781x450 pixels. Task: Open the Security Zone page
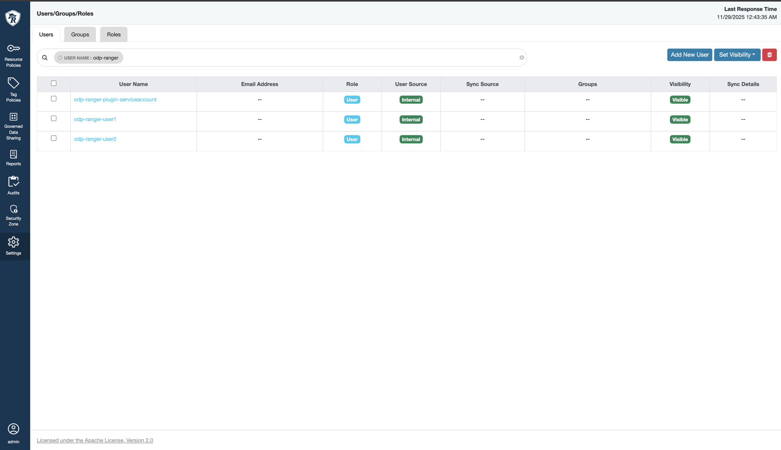click(13, 215)
